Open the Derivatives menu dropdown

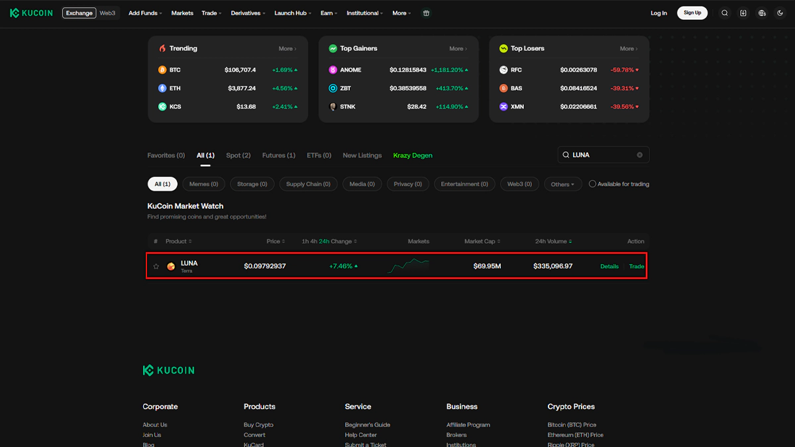click(x=248, y=13)
